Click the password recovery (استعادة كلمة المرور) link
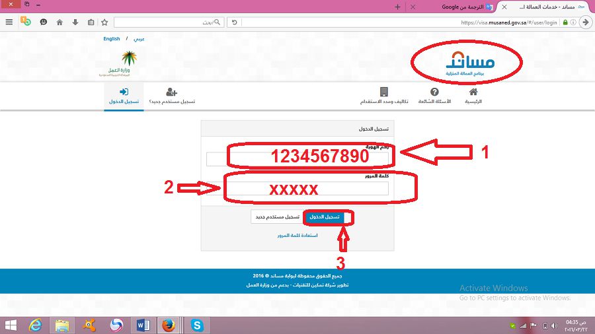595x334 pixels. coord(297,236)
